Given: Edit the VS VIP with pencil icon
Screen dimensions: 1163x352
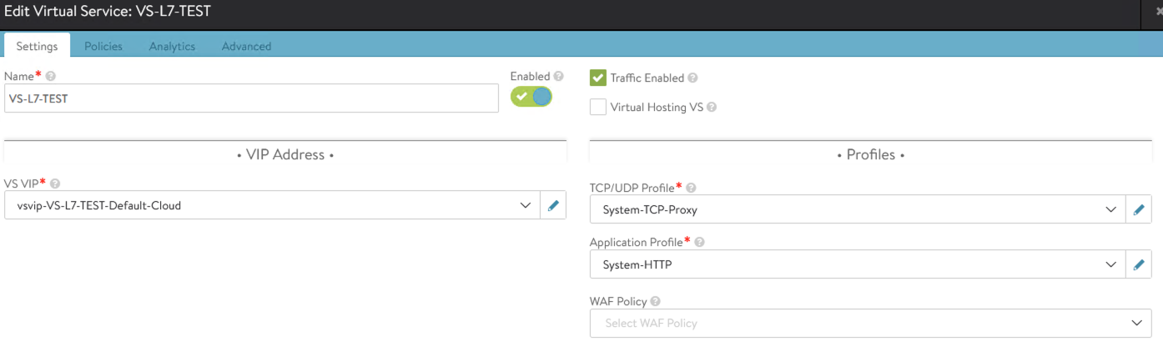Looking at the screenshot, I should [x=553, y=205].
